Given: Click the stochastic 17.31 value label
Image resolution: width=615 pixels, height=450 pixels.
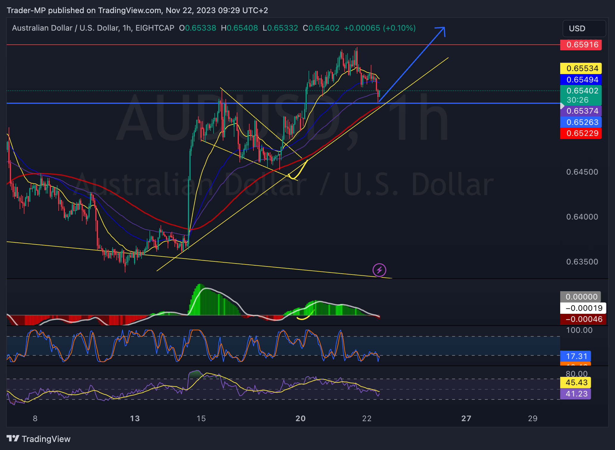Looking at the screenshot, I should (x=576, y=356).
